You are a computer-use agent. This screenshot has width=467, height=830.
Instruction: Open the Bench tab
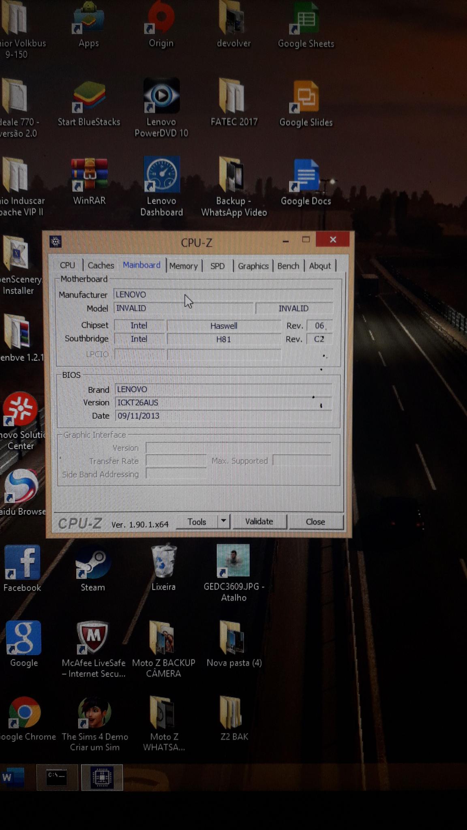click(288, 266)
